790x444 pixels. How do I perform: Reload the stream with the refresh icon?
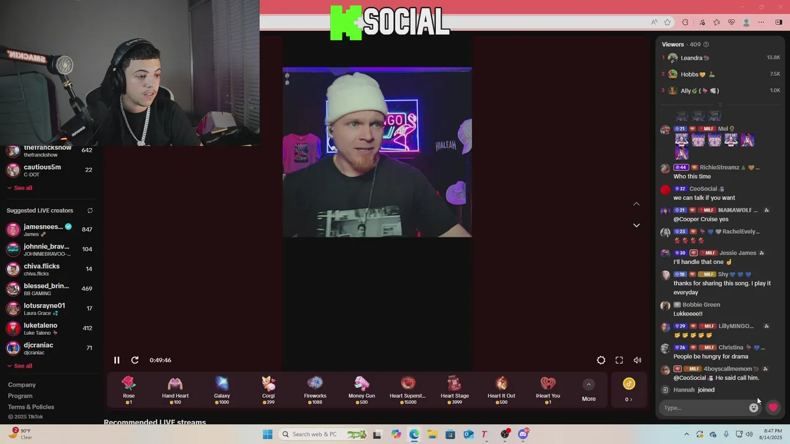tap(135, 360)
